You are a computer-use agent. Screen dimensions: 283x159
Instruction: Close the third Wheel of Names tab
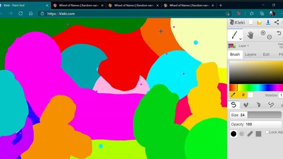pos(213,5)
